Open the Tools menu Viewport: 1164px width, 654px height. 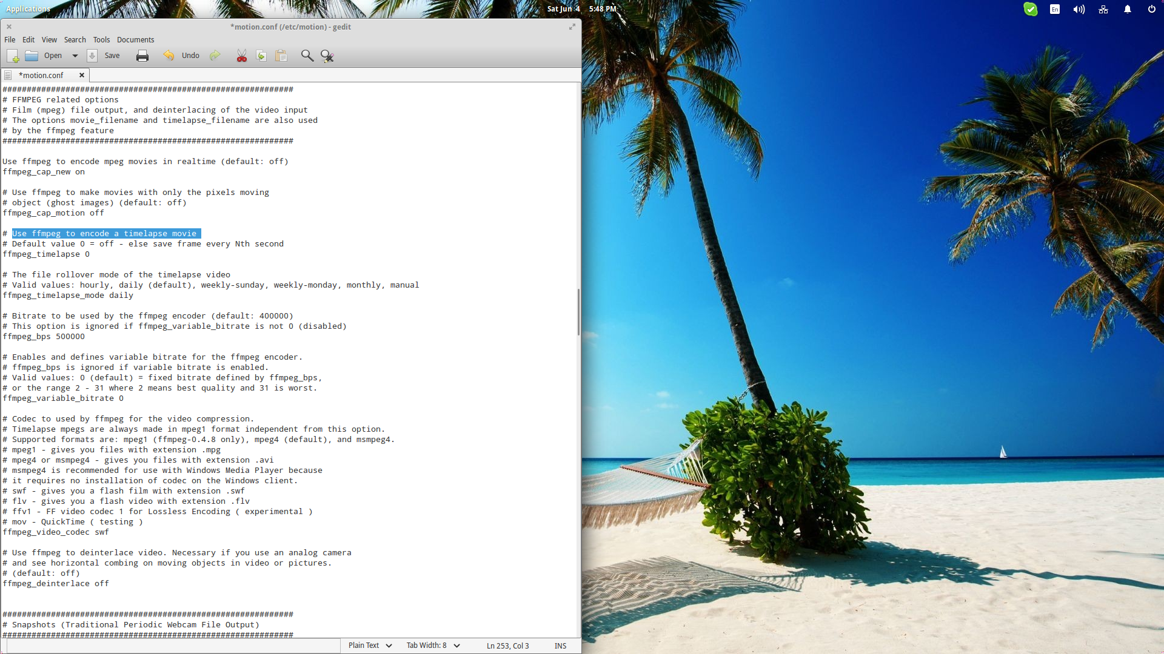(x=101, y=40)
